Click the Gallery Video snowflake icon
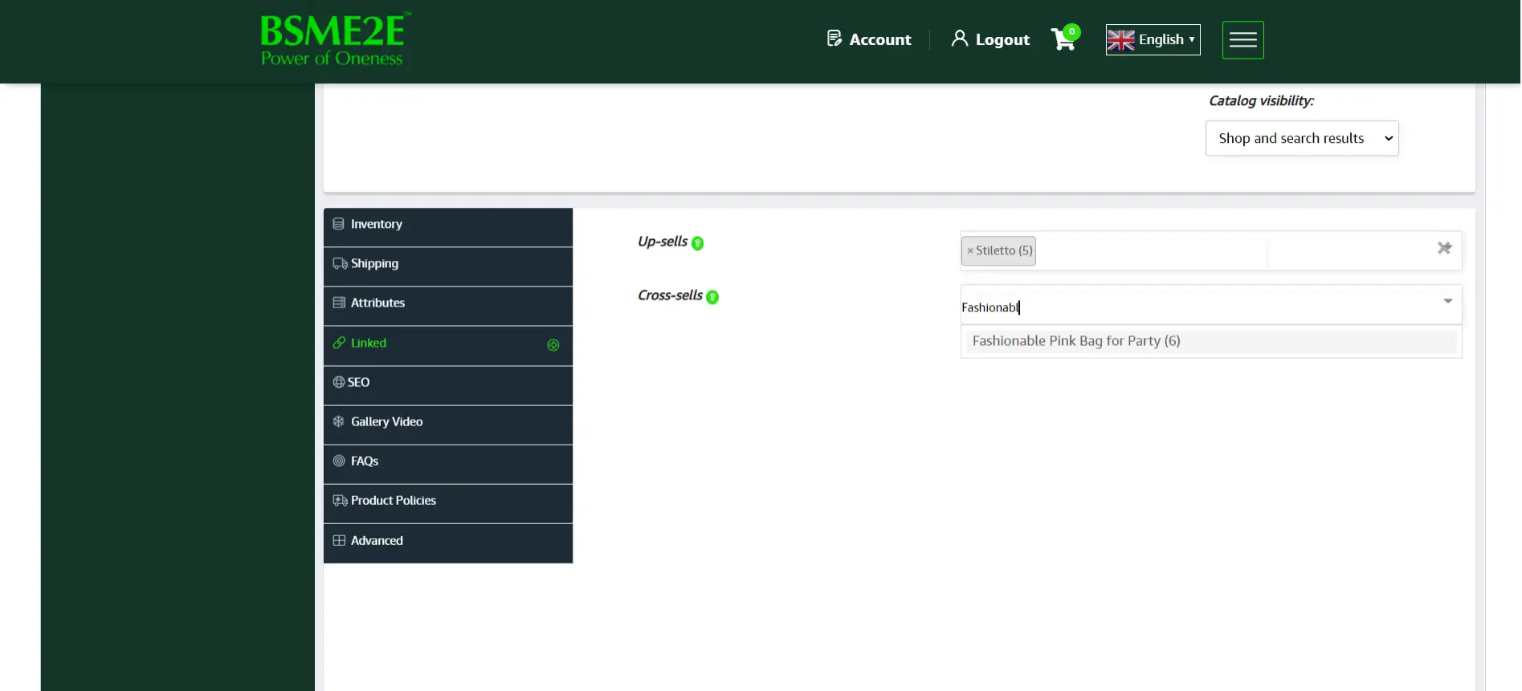Viewport: 1522px width, 691px height. coord(339,421)
